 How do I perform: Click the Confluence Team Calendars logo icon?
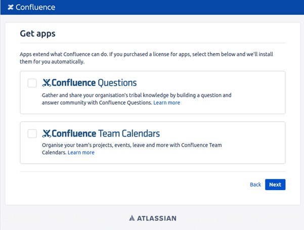47,133
